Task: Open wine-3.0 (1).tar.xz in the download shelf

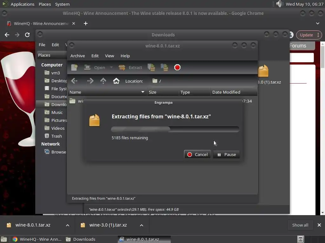Action: point(104,225)
